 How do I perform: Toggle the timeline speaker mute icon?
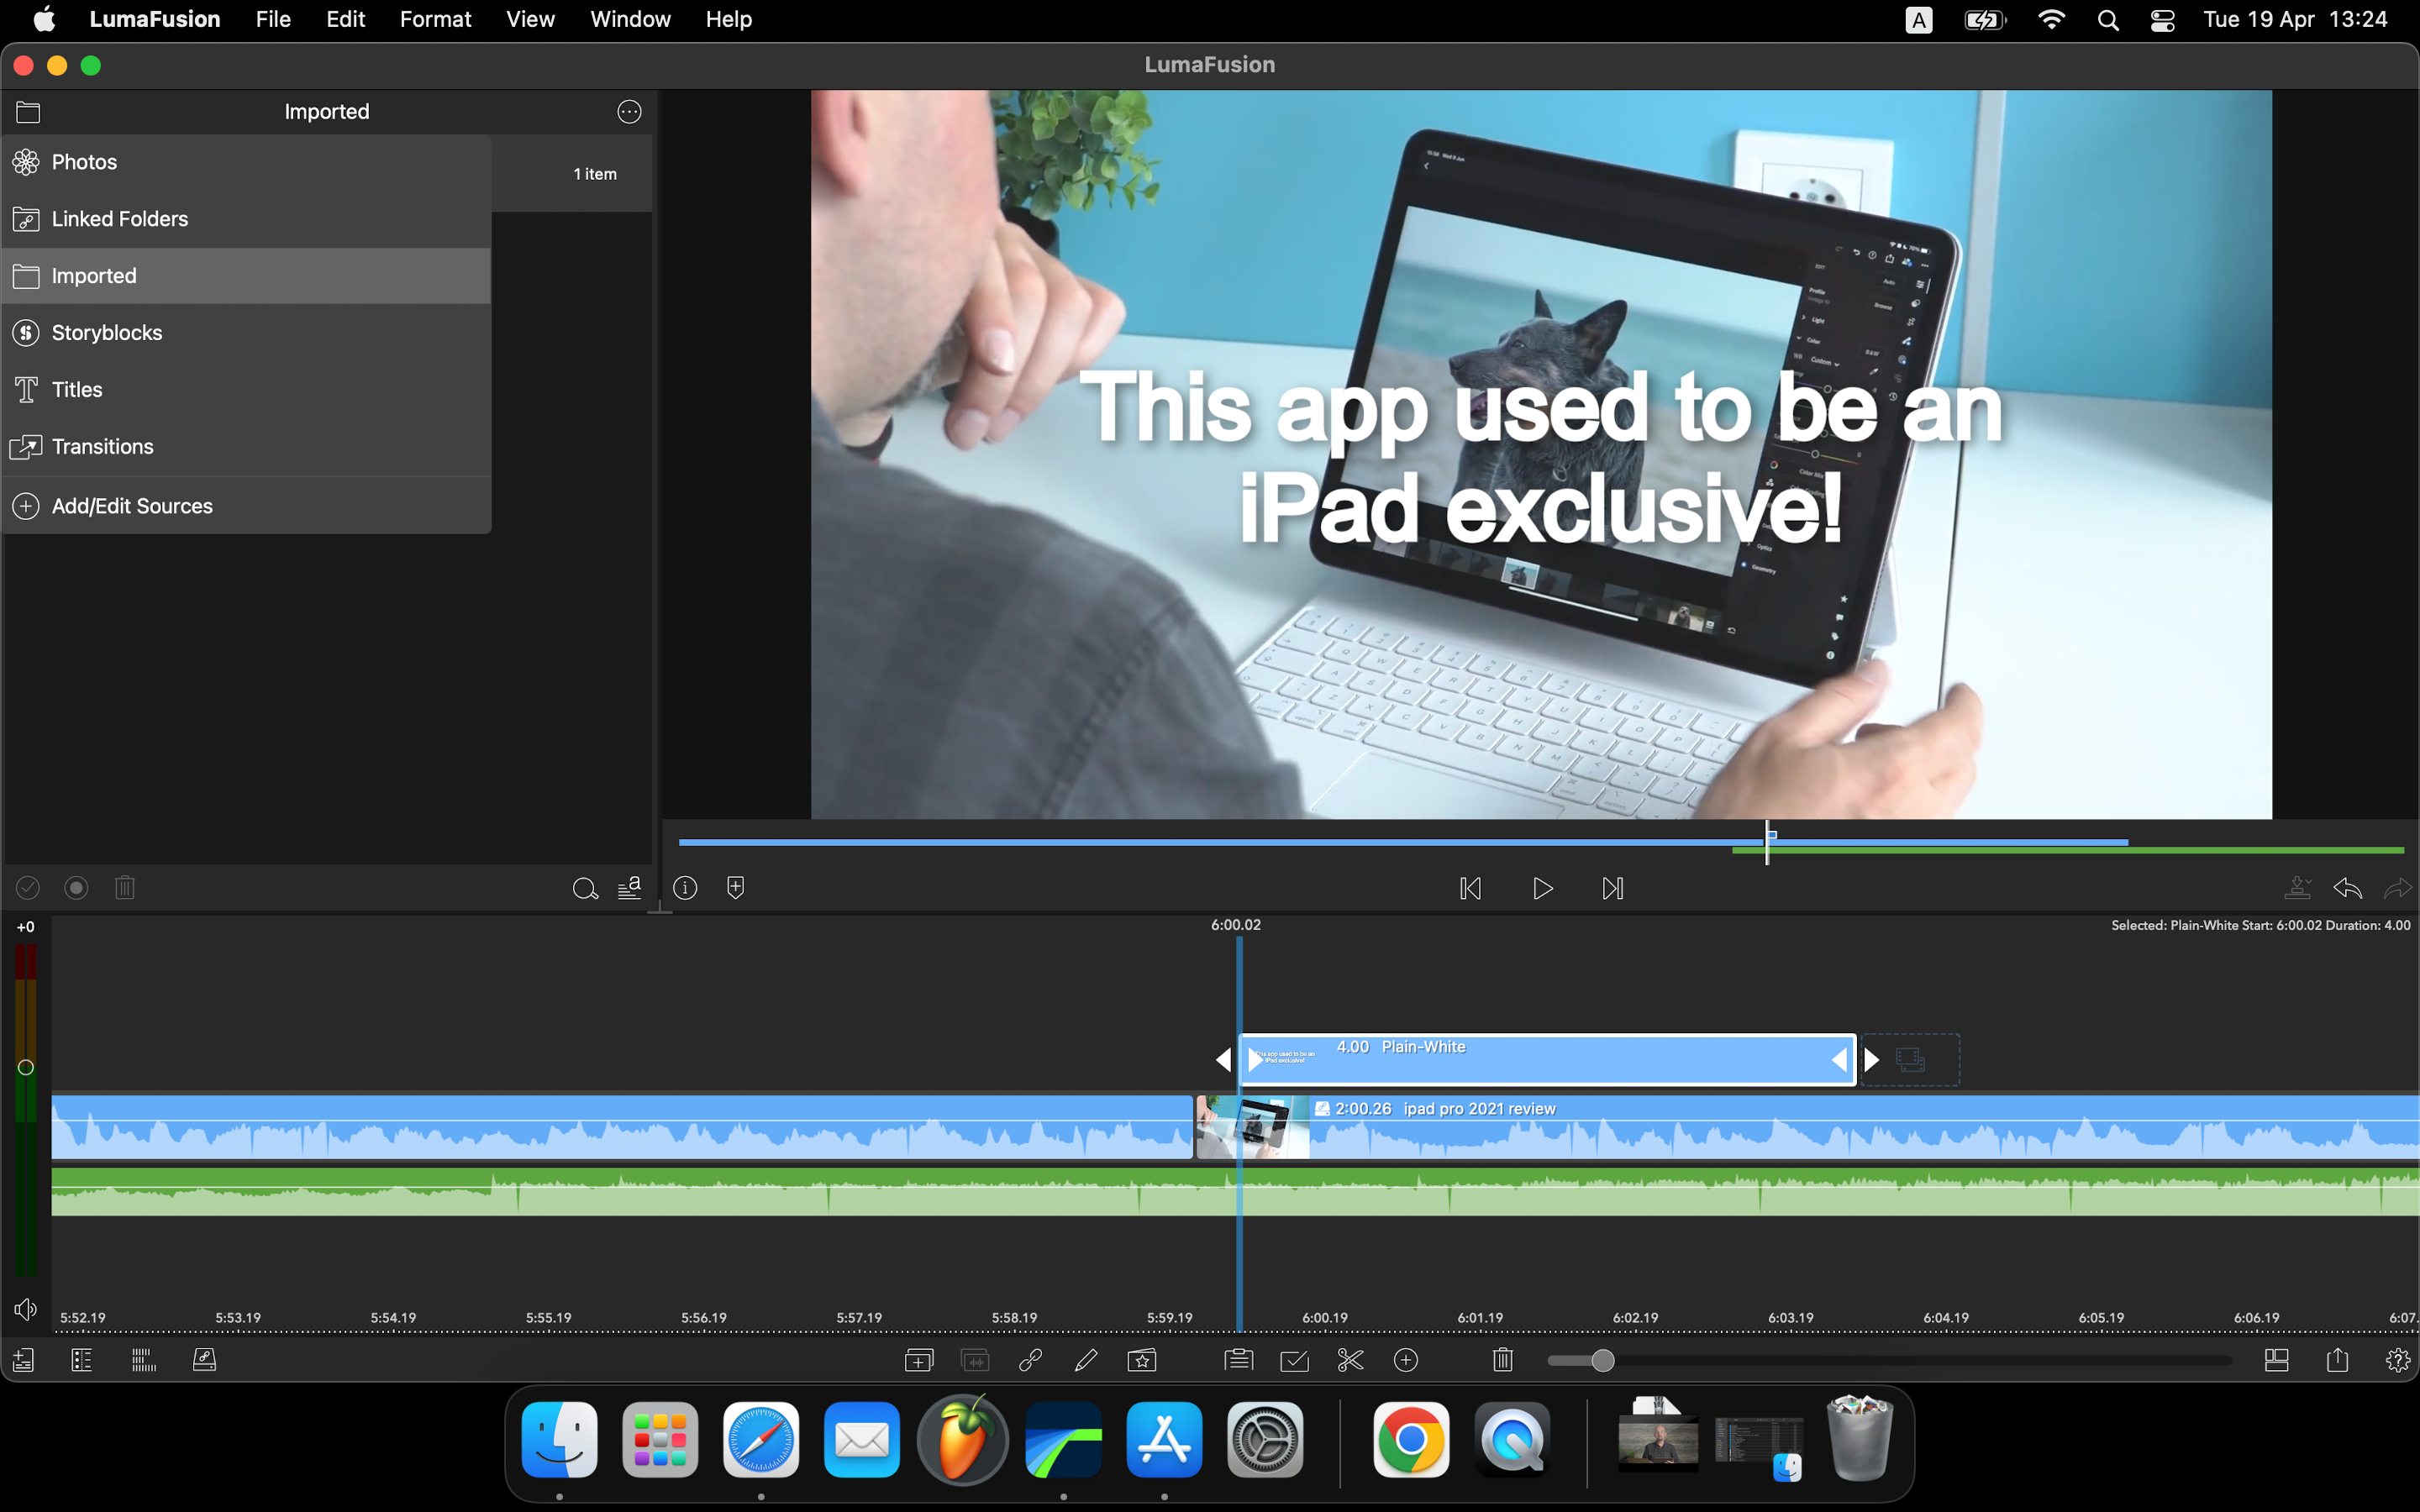26,1310
